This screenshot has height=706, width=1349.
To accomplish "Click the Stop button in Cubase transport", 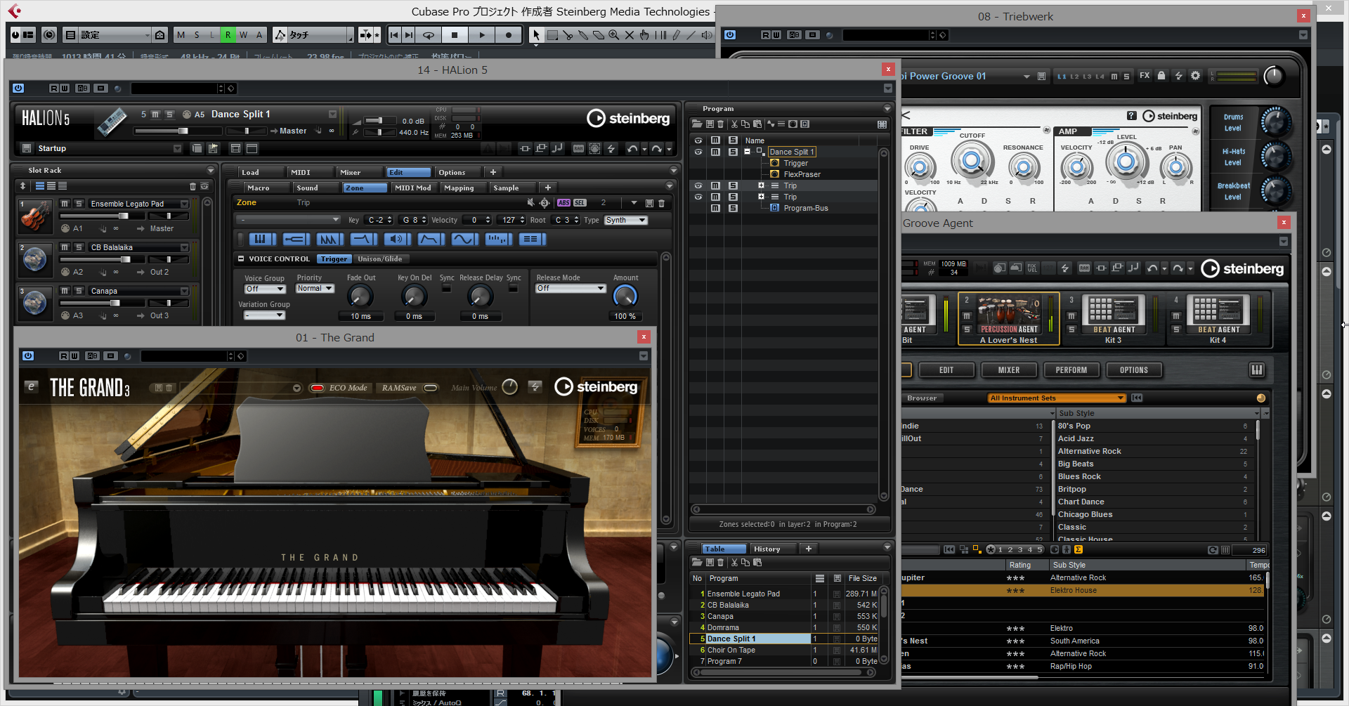I will click(x=455, y=34).
